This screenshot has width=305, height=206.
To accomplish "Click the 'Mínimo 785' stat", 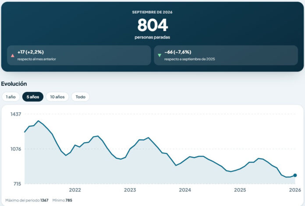I will point(62,200).
